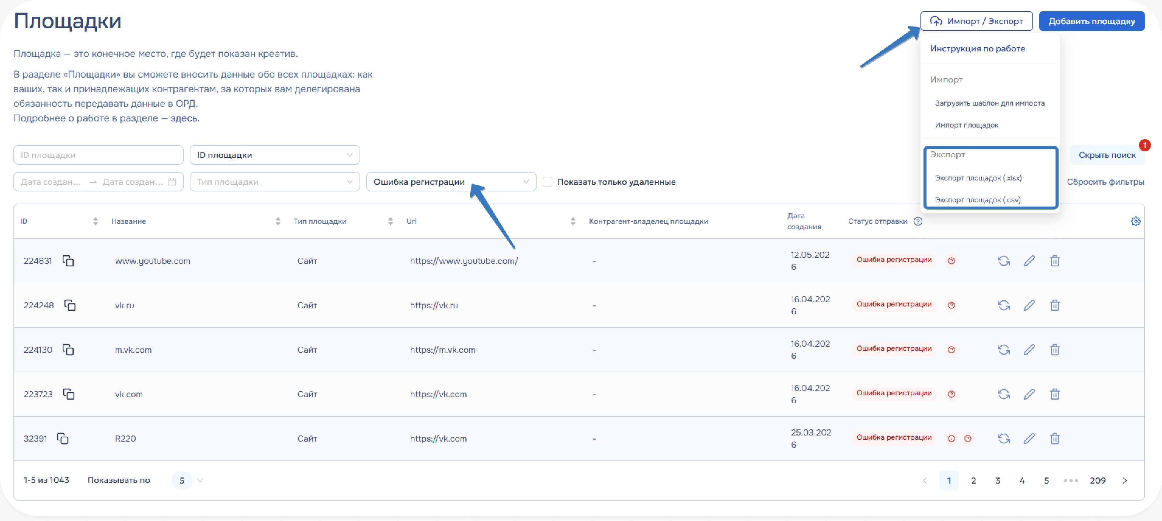Open the calendar icon in date filter
Screen dimensions: 1162x521
(172, 182)
